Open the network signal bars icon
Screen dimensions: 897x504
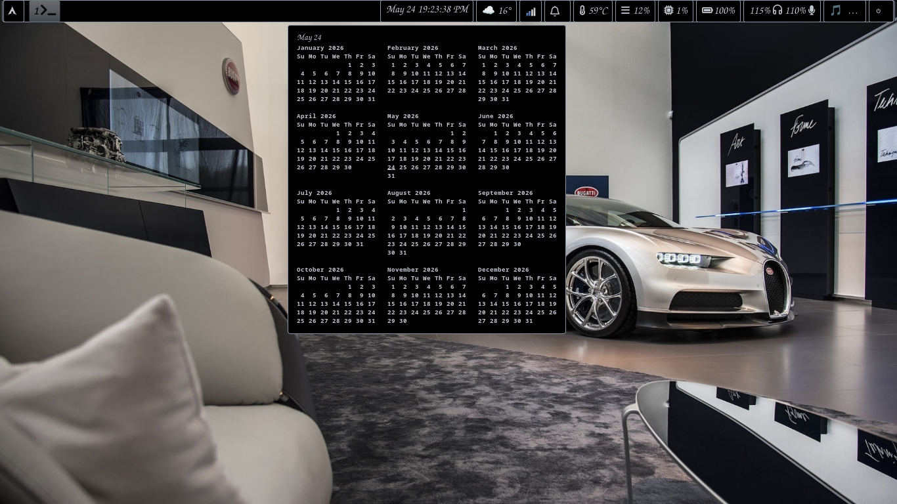tap(531, 11)
